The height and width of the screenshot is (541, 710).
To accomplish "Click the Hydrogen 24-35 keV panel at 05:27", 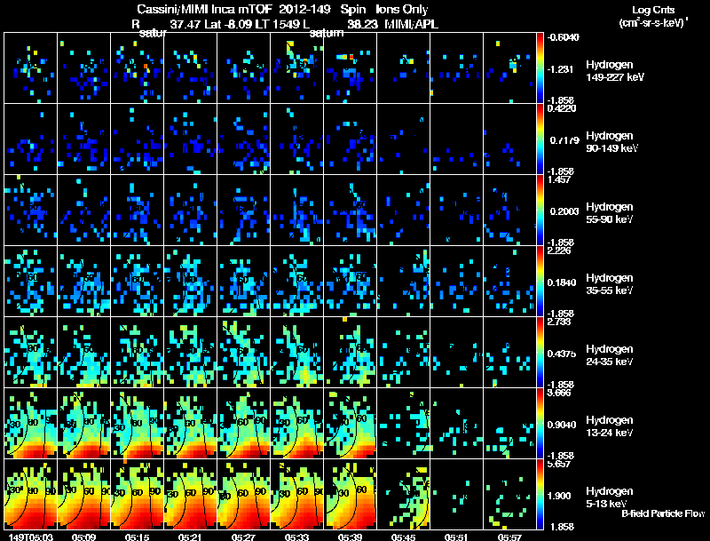I will (243, 352).
